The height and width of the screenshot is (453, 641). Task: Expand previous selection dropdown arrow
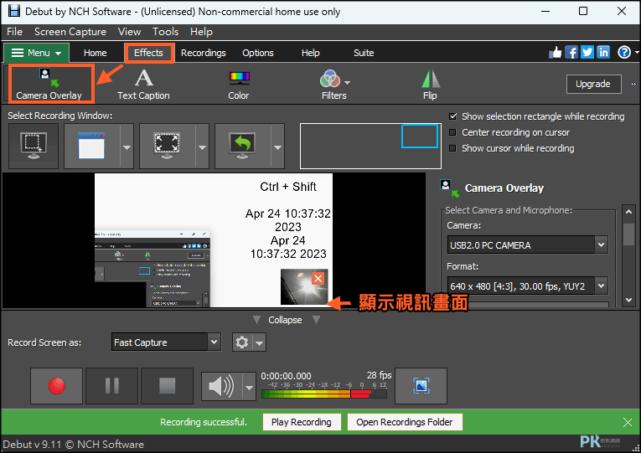[277, 147]
